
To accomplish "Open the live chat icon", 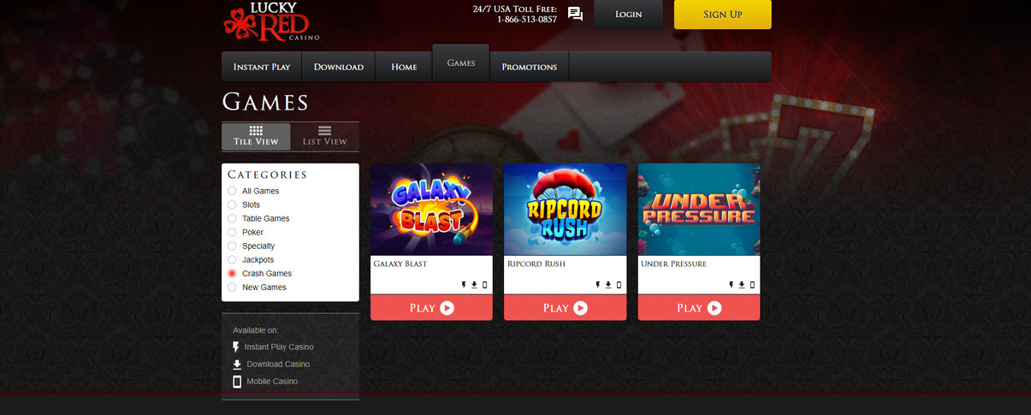I will (x=575, y=14).
